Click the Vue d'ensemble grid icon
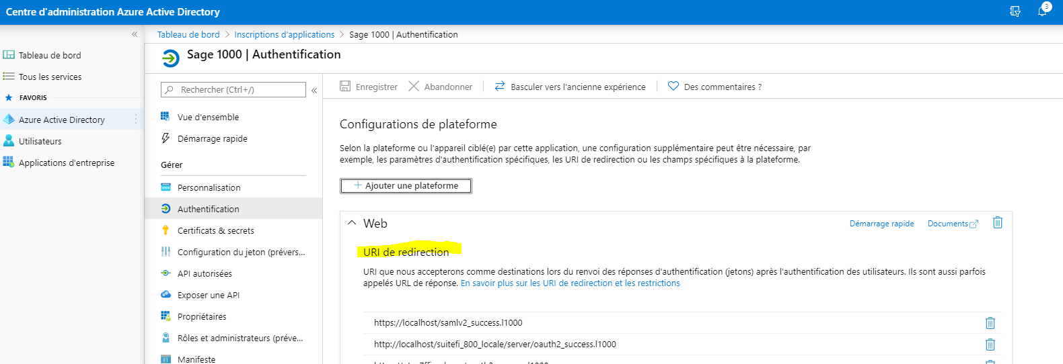Viewport: 1063px width, 364px height. [x=166, y=116]
